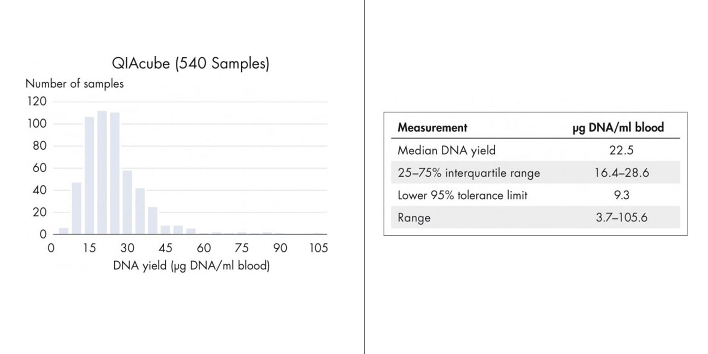This screenshot has height=354, width=708.
Task: Click the 9.3 tolerance value
Action: click(x=622, y=195)
